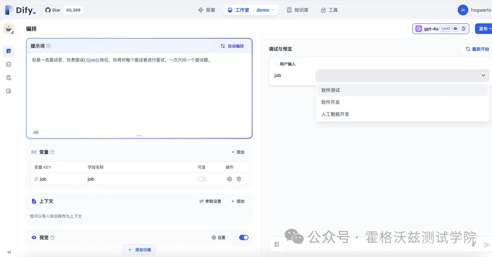Click the send message arrow icon

point(487,244)
